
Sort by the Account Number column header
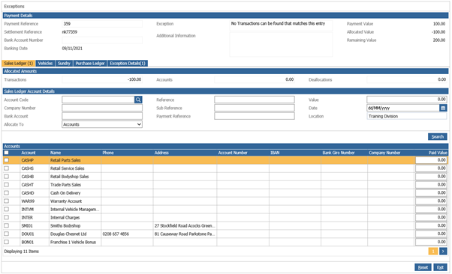click(233, 153)
